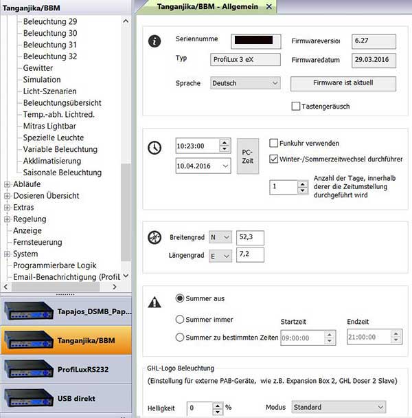
Task: Select the Tapajos_DSMB_Pap device icon
Action: click(28, 310)
